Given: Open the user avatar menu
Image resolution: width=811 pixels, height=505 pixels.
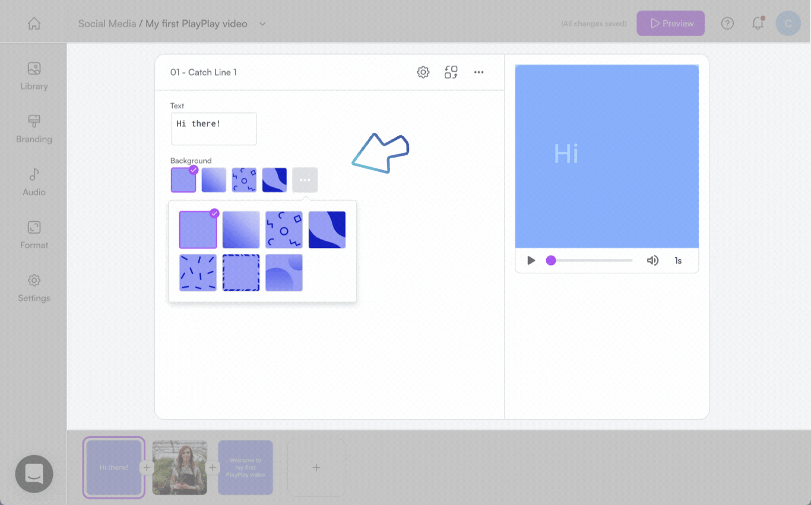Looking at the screenshot, I should [788, 24].
